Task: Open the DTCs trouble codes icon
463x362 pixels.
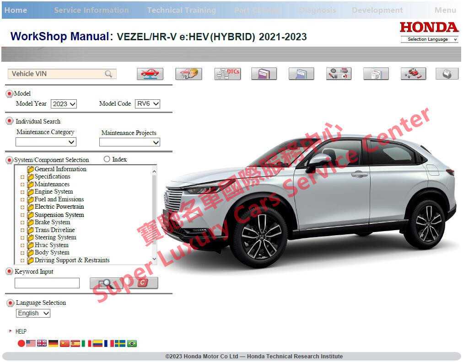Action: (227, 74)
